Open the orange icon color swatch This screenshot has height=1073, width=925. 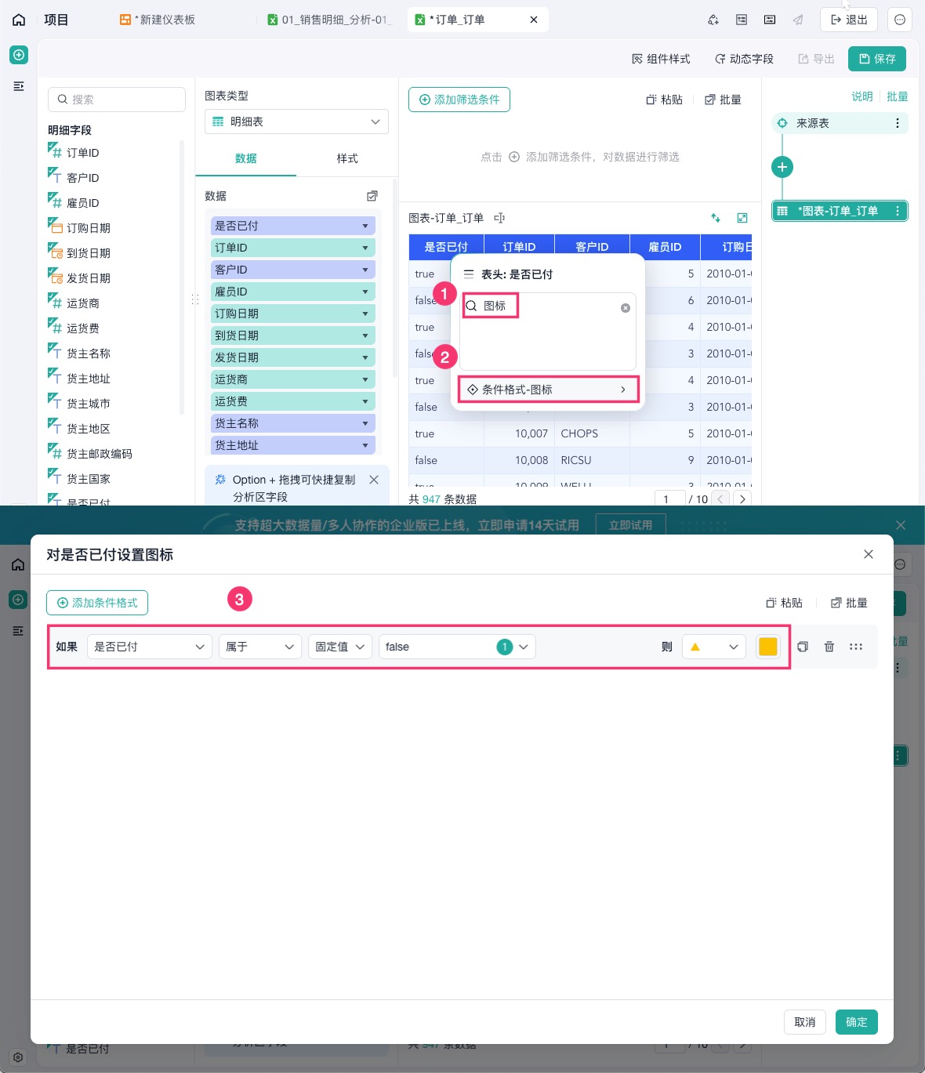coord(768,647)
